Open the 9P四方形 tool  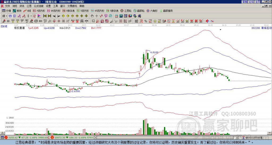(54, 11)
